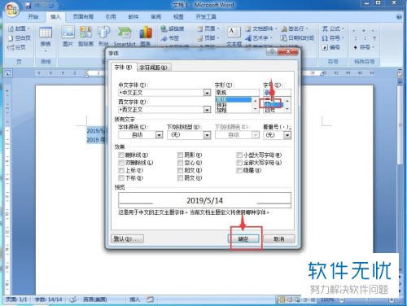This screenshot has width=407, height=306.
Task: Switch to the 开发工具 ribbon tab
Action: (x=206, y=17)
